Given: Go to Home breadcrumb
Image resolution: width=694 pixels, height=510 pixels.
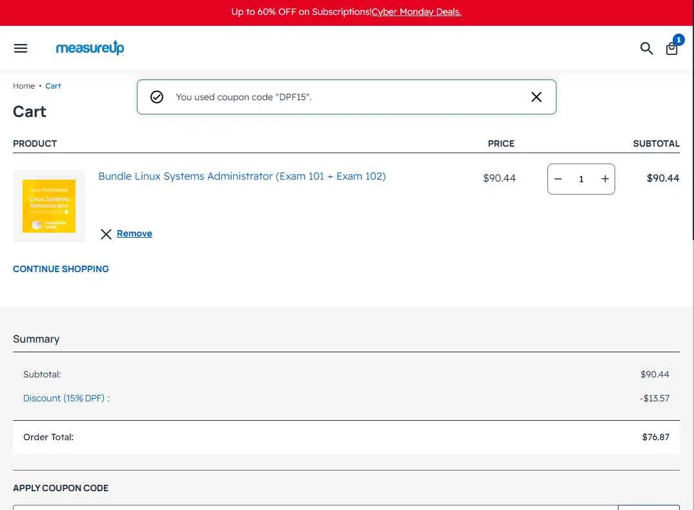Looking at the screenshot, I should (24, 86).
